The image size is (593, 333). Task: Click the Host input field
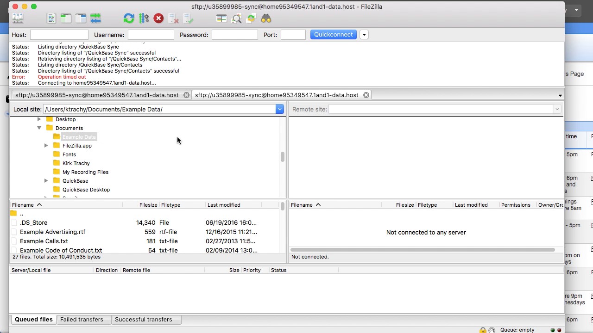click(x=59, y=35)
